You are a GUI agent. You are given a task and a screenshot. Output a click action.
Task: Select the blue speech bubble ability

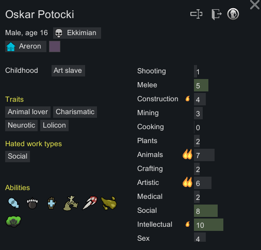point(13,203)
